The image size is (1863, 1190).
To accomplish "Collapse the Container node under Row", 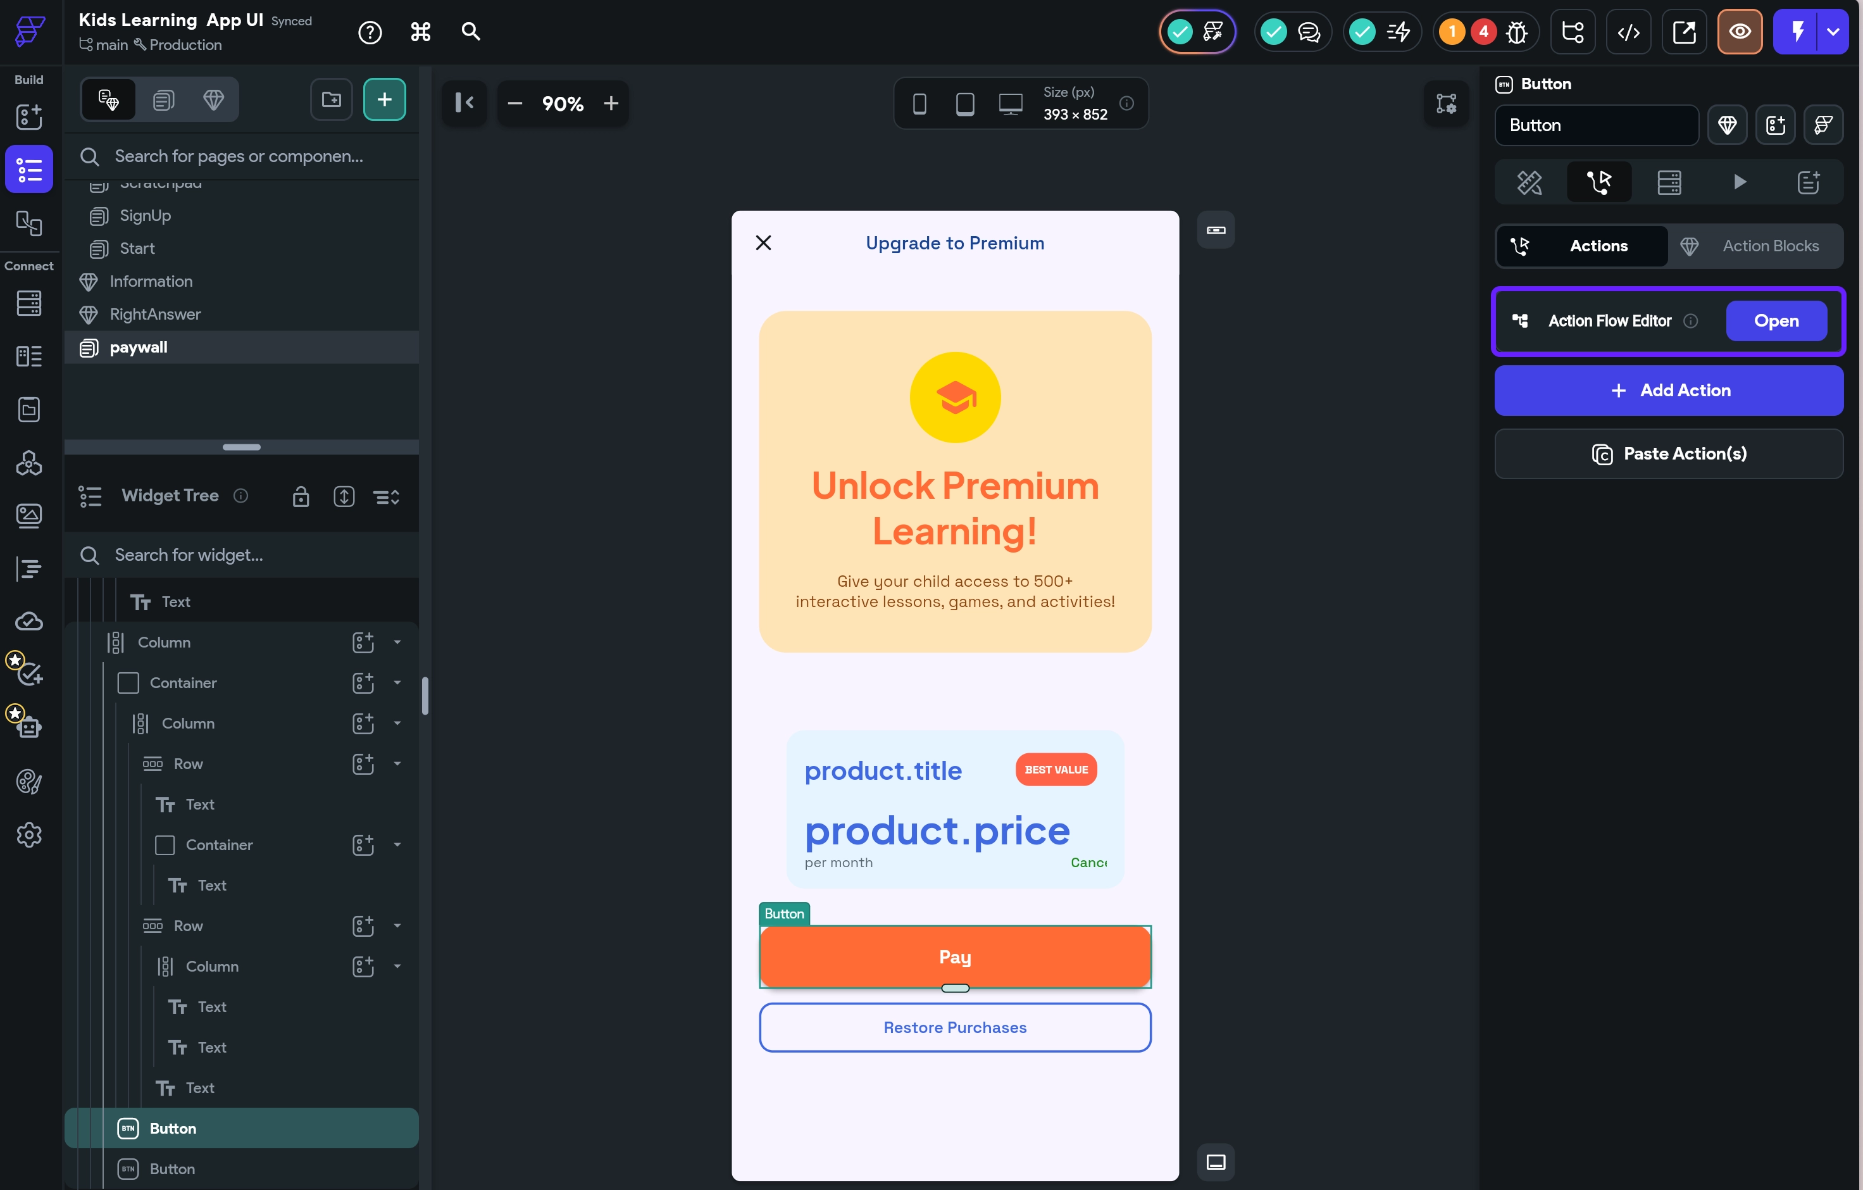I will coord(397,845).
